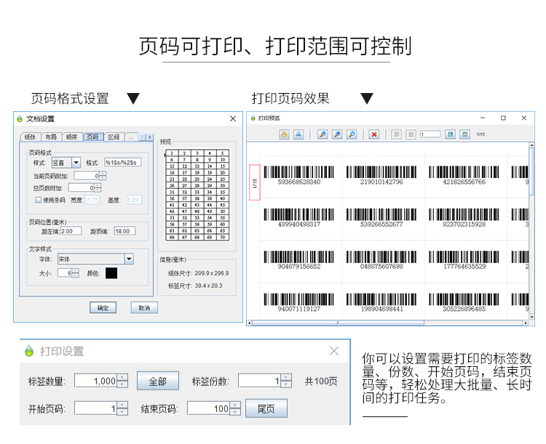
Task: Enable the 使用条码 checkbox
Action: pos(39,200)
